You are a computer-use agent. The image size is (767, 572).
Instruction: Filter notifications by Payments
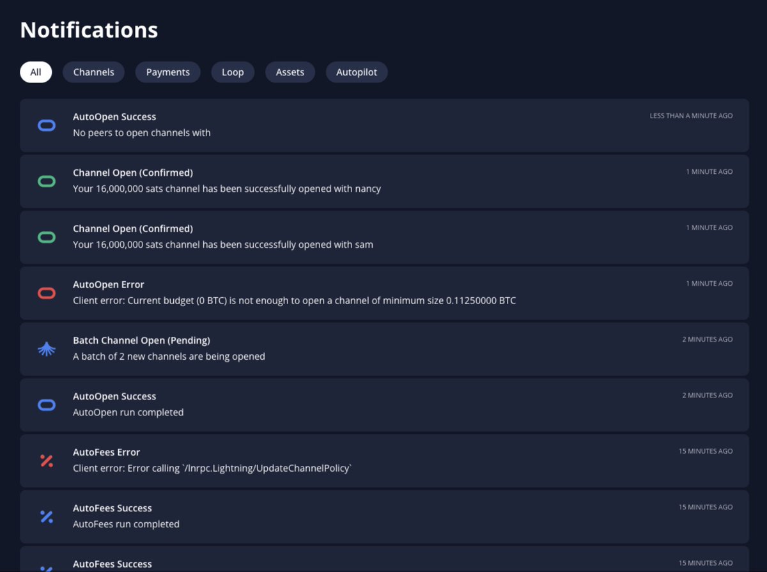[x=167, y=72]
